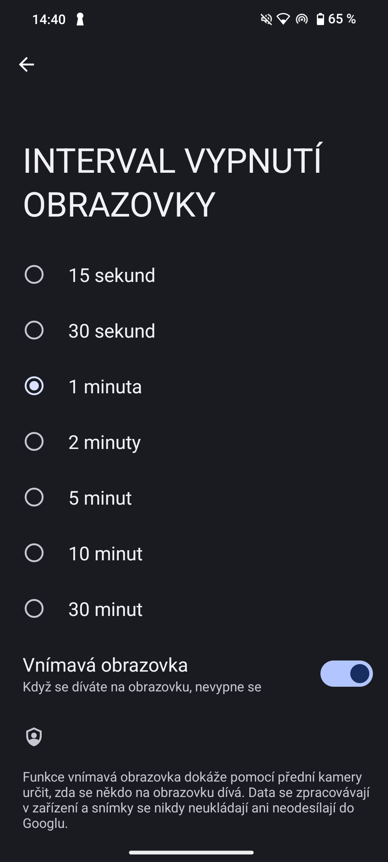Tap the 65 % battery percentage text
The width and height of the screenshot is (388, 862).
[342, 19]
